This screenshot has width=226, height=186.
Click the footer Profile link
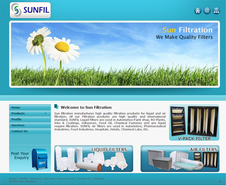pos(23,178)
